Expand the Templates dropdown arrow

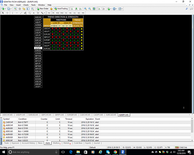tap(122, 9)
